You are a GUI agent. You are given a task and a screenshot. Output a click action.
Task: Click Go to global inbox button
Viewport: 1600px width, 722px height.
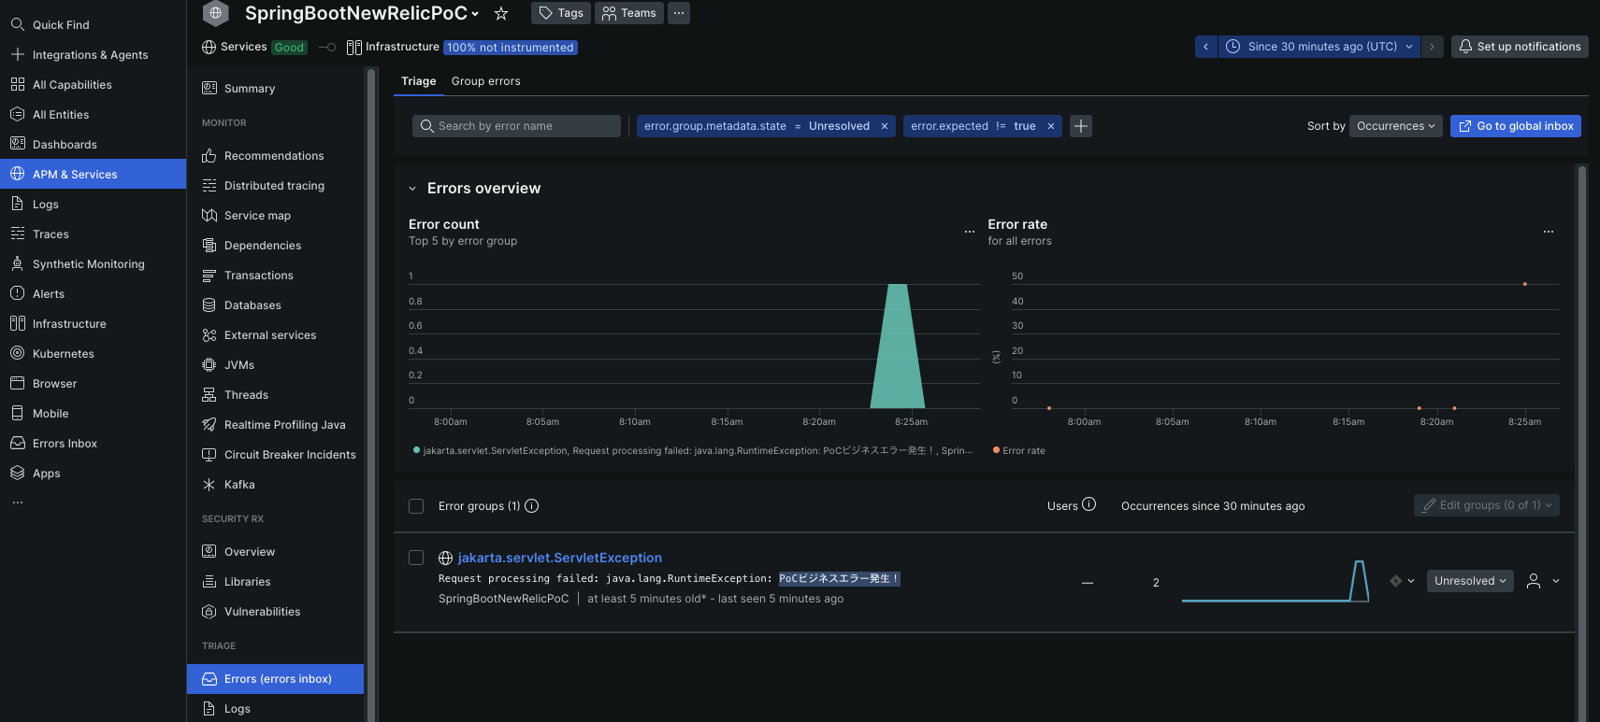pos(1516,126)
